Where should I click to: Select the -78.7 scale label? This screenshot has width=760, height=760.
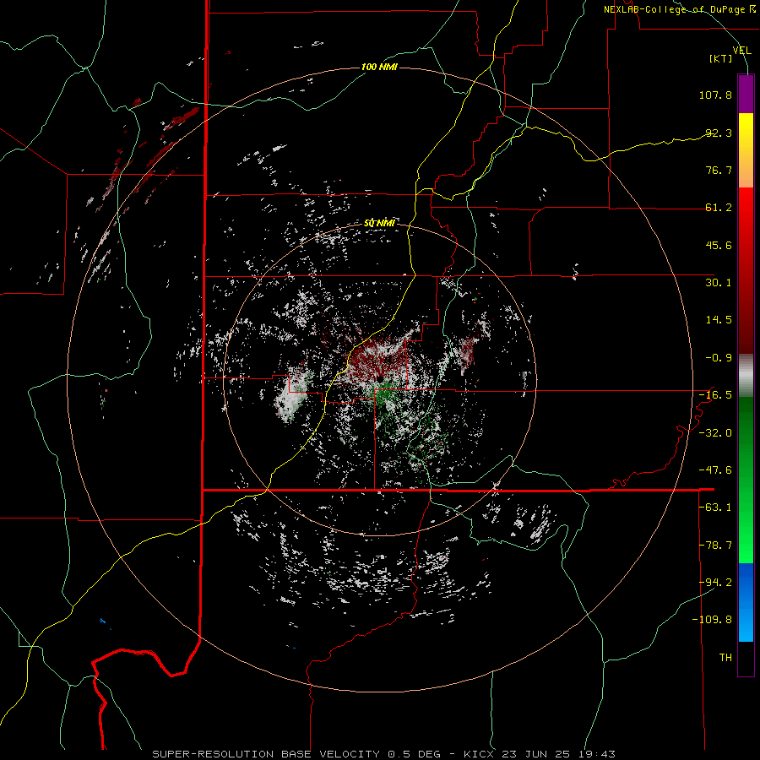[715, 546]
